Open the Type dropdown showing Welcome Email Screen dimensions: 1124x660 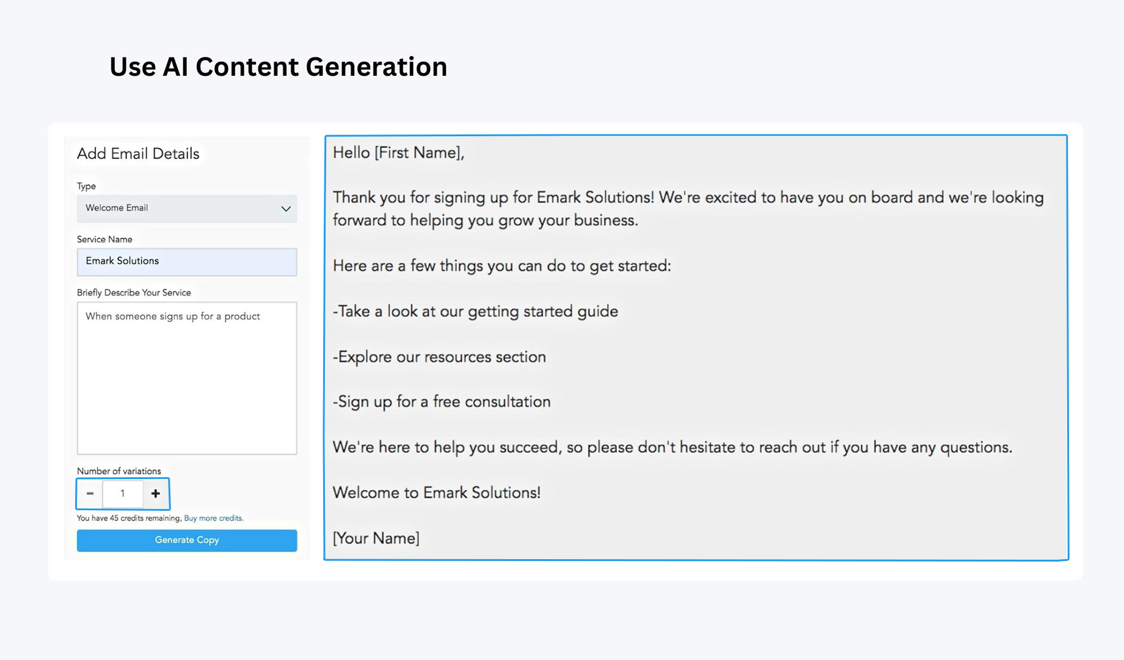click(x=187, y=208)
